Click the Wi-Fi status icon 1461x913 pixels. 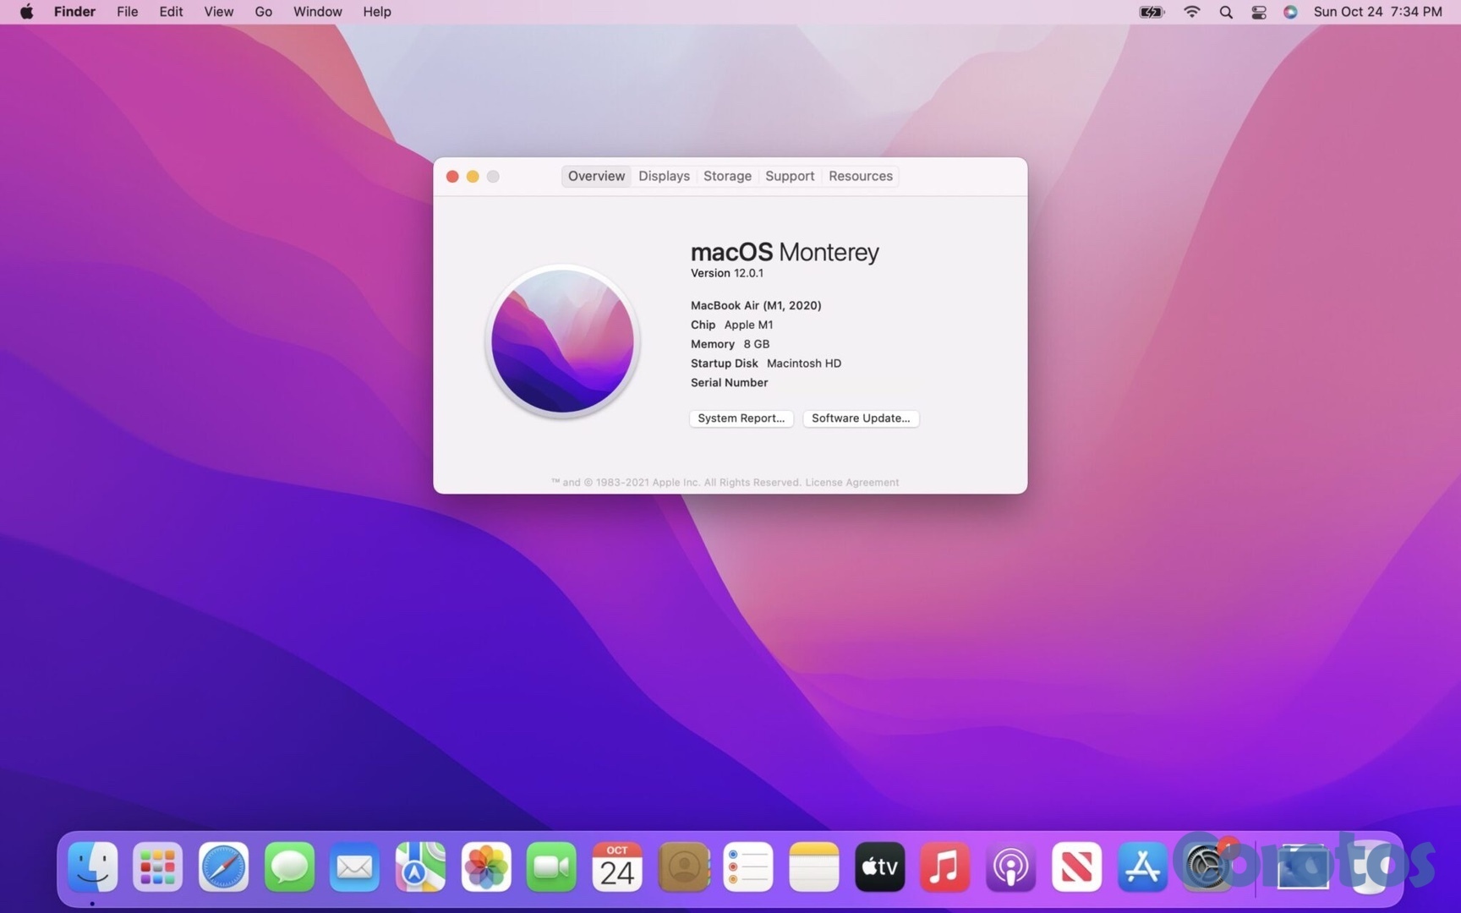coord(1191,12)
